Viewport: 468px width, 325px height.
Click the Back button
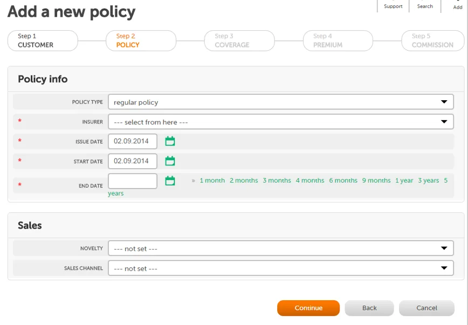[369, 308]
